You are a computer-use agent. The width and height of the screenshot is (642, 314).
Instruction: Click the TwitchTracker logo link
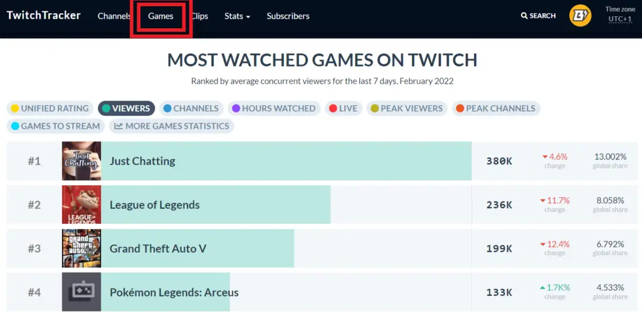(x=43, y=16)
